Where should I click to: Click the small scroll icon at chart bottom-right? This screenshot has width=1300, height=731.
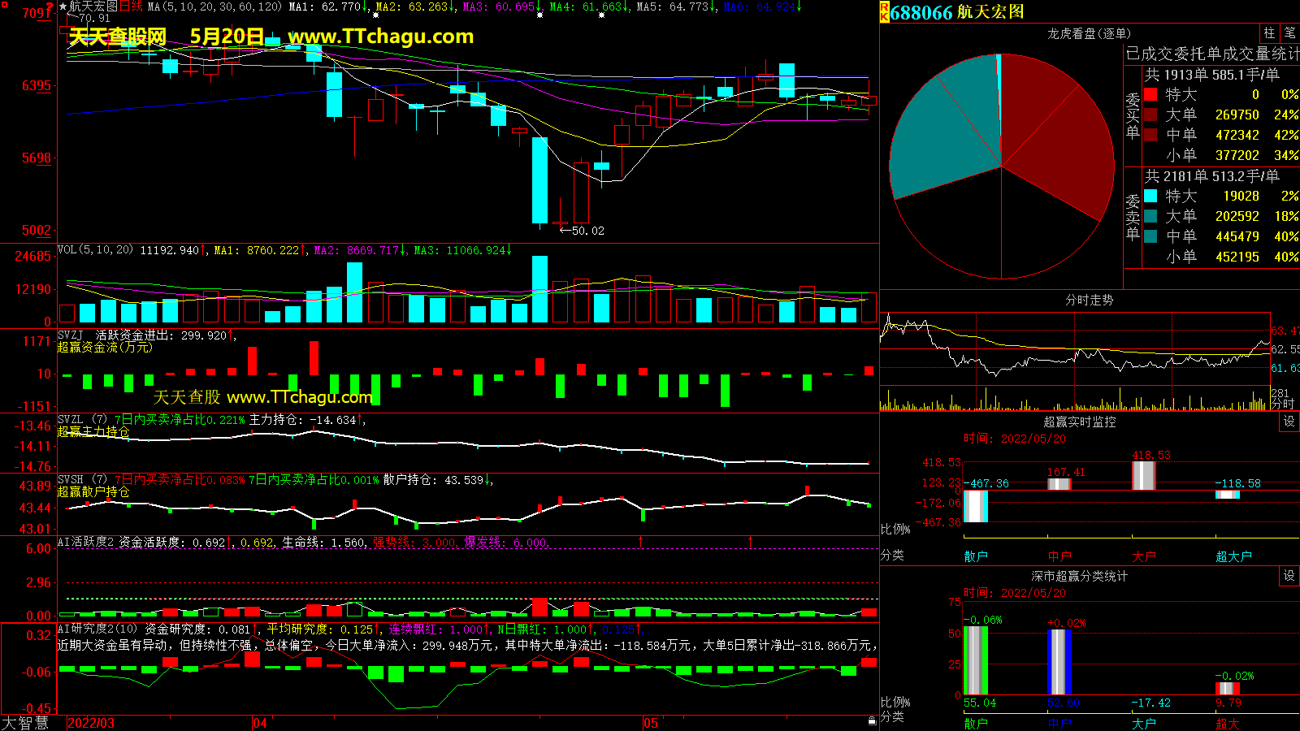tap(872, 721)
